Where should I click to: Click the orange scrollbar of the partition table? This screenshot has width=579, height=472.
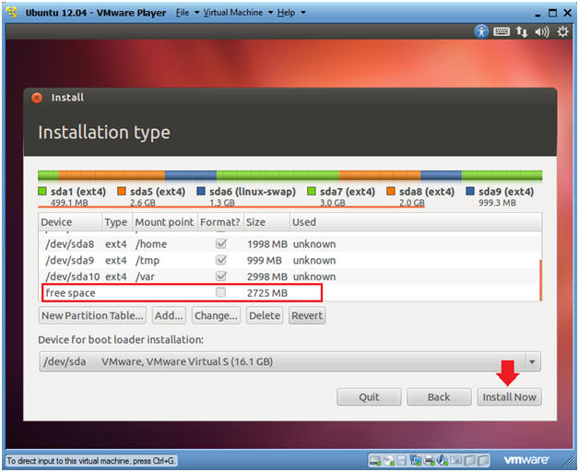[540, 280]
